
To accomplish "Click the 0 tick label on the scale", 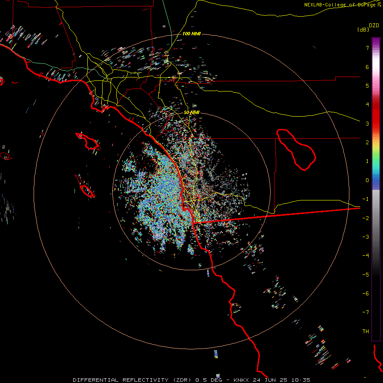I will pyautogui.click(x=367, y=180).
